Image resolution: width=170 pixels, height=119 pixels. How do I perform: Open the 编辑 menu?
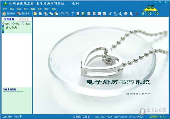tap(33, 9)
